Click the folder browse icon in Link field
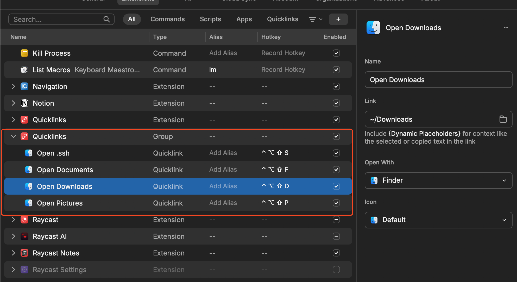 503,119
